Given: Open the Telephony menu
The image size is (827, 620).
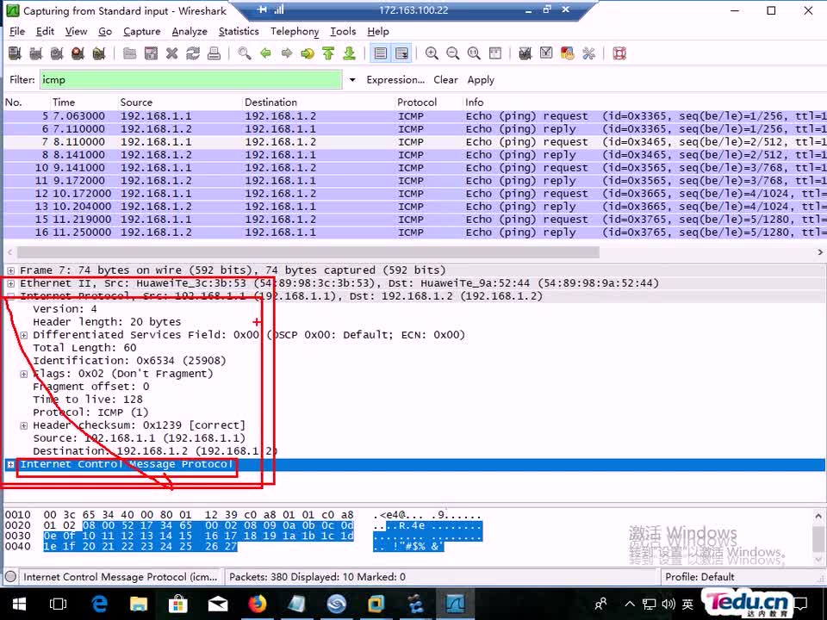Looking at the screenshot, I should point(295,31).
